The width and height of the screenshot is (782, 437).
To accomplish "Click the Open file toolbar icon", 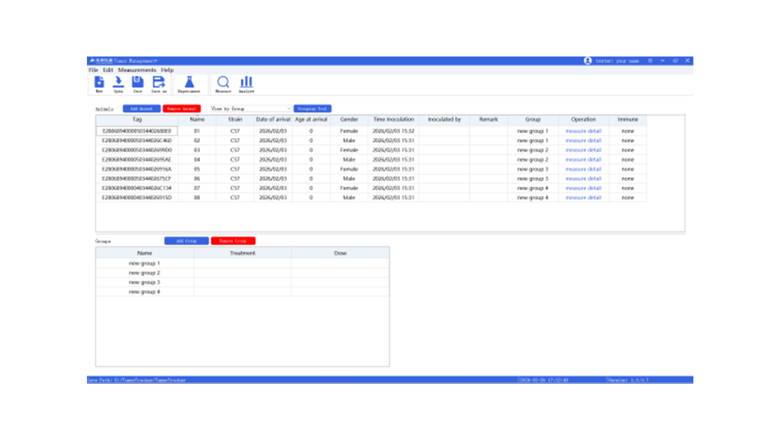I will (x=118, y=83).
